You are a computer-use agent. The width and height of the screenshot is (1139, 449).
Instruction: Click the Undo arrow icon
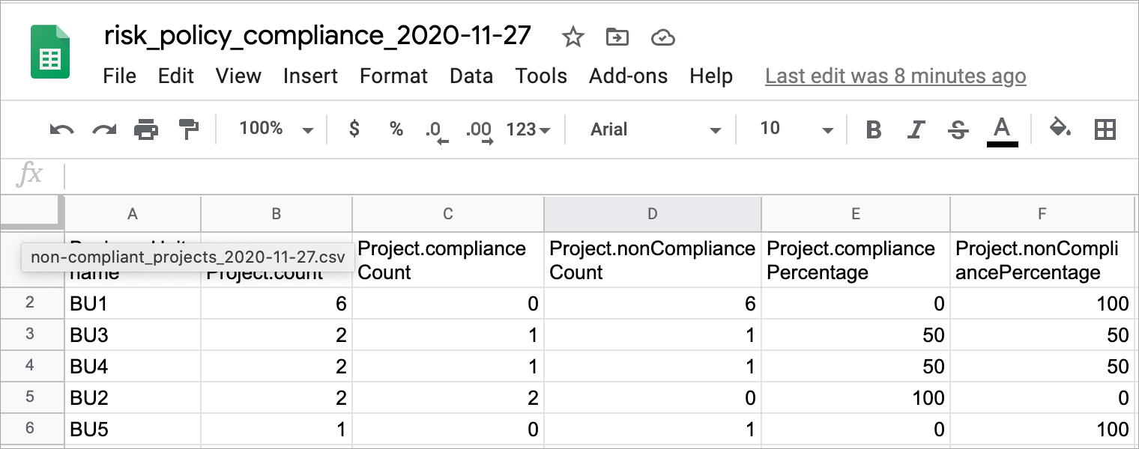[x=61, y=129]
